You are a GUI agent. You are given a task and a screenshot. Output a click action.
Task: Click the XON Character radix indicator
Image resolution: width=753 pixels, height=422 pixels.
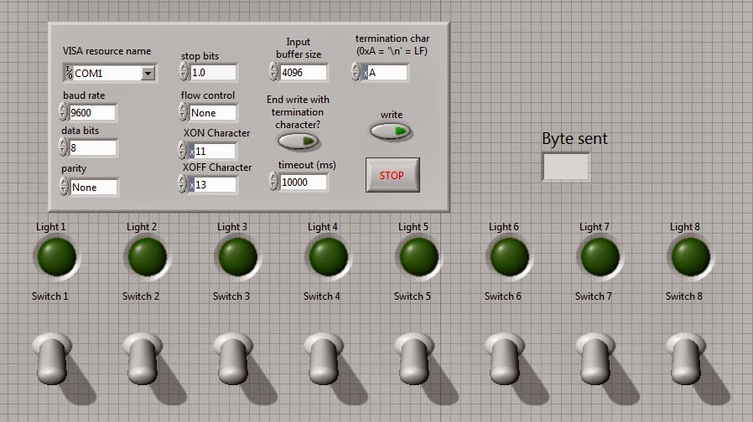click(192, 152)
